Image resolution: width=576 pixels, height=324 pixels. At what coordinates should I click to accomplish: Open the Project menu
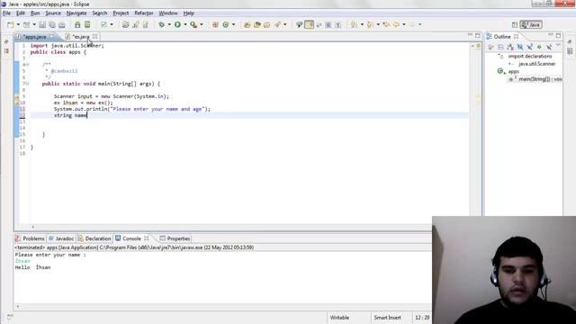(121, 13)
